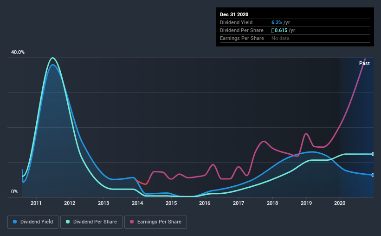Click the teal endpoint marker on Dividend Per Share line
The image size is (381, 236).
tap(373, 154)
